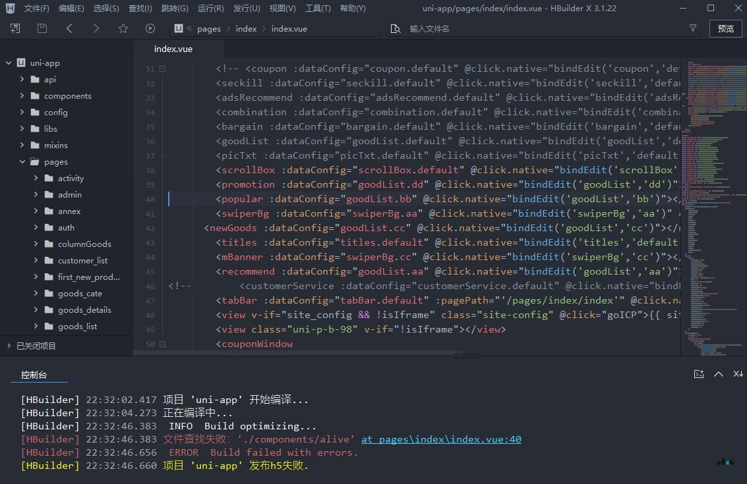The height and width of the screenshot is (484, 747).
Task: Click the file search icon
Action: (x=396, y=28)
